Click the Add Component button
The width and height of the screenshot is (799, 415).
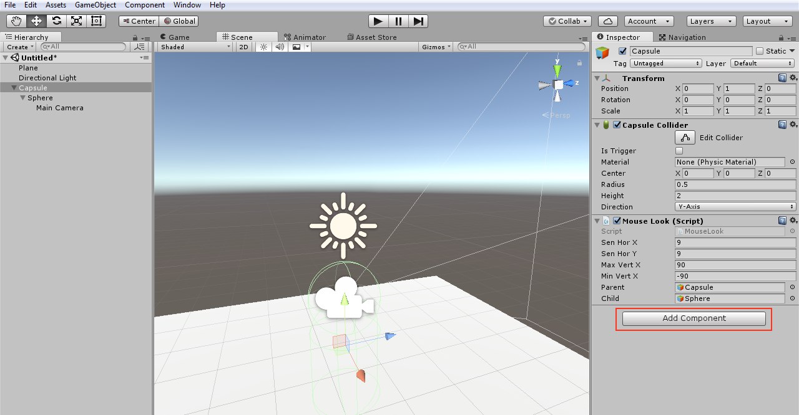(x=694, y=318)
